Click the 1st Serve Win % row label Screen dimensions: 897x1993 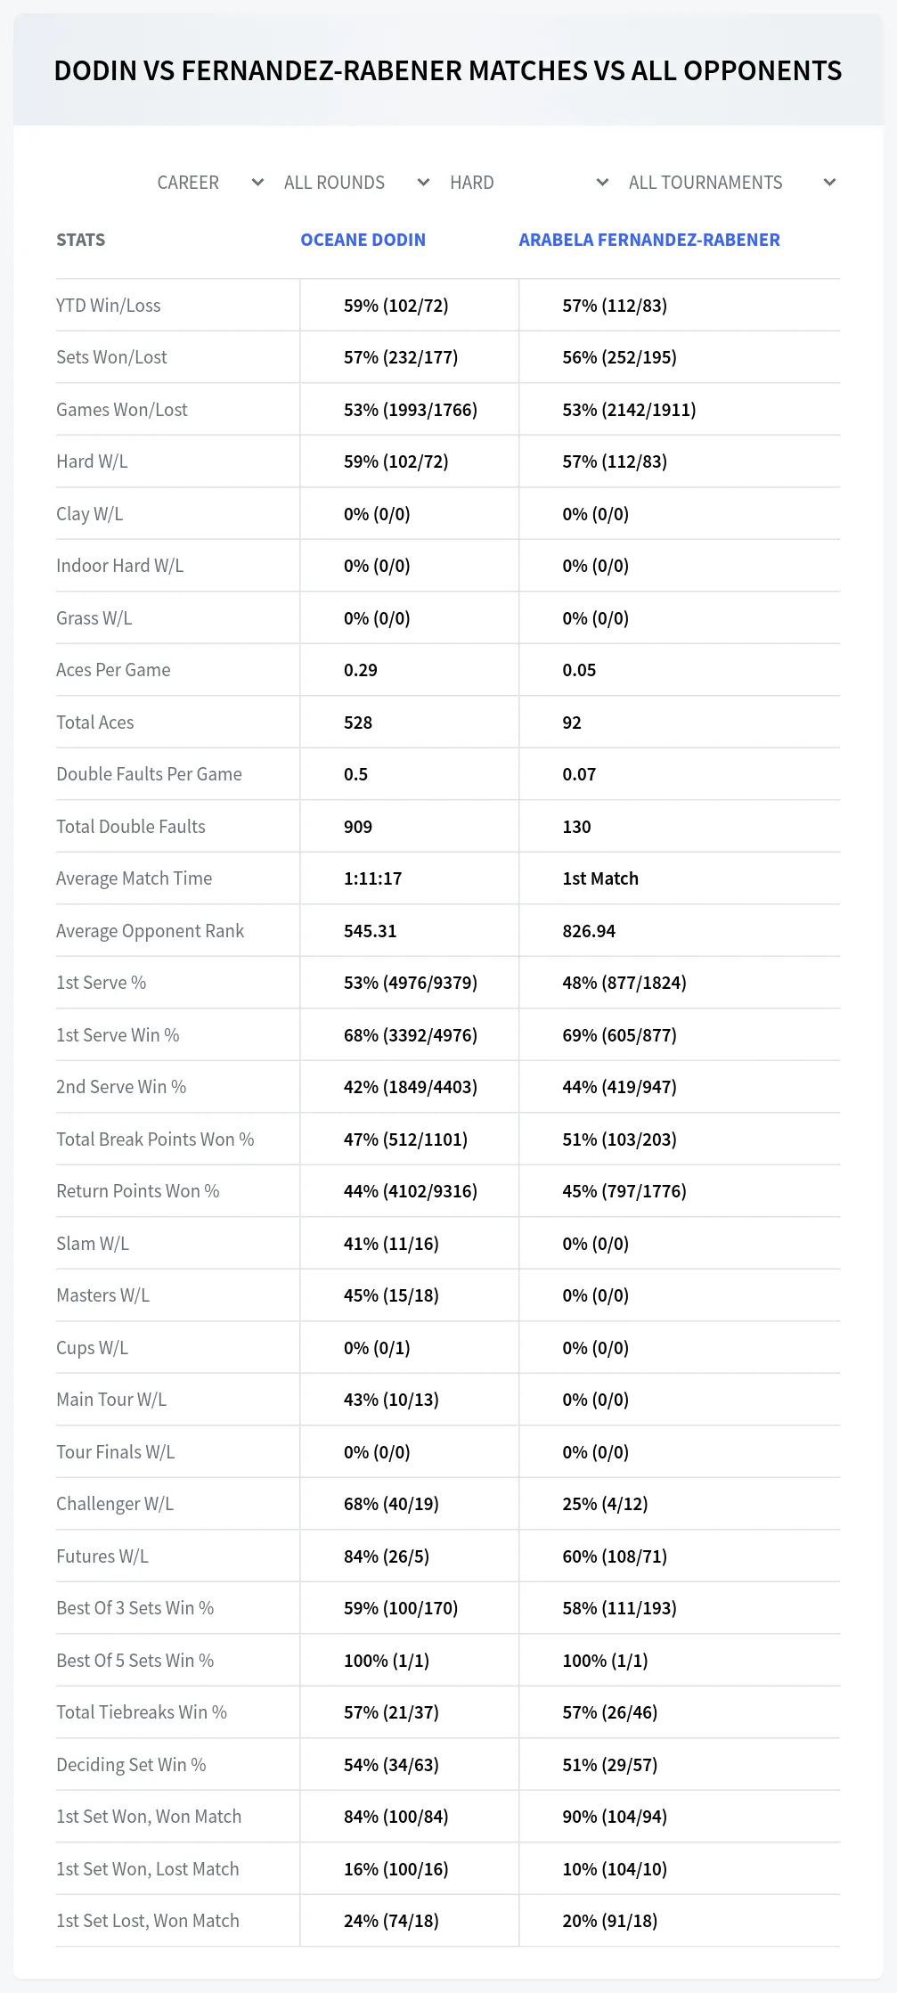click(118, 1035)
